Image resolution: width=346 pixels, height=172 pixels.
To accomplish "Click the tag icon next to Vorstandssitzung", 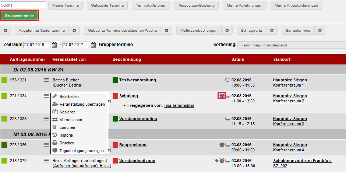I will (216, 161).
